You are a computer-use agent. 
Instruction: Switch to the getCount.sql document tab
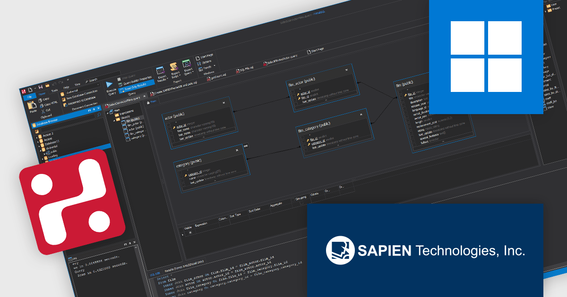[x=217, y=77]
